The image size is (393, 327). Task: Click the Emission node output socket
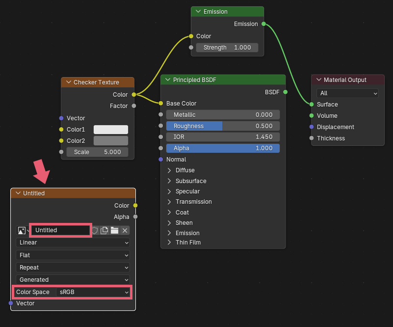[263, 24]
